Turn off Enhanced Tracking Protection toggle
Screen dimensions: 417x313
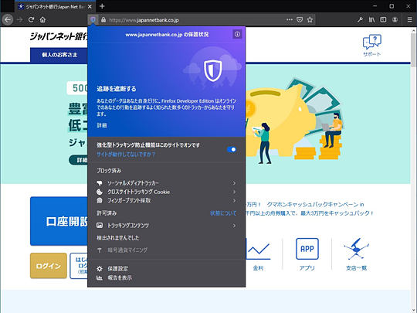click(232, 149)
